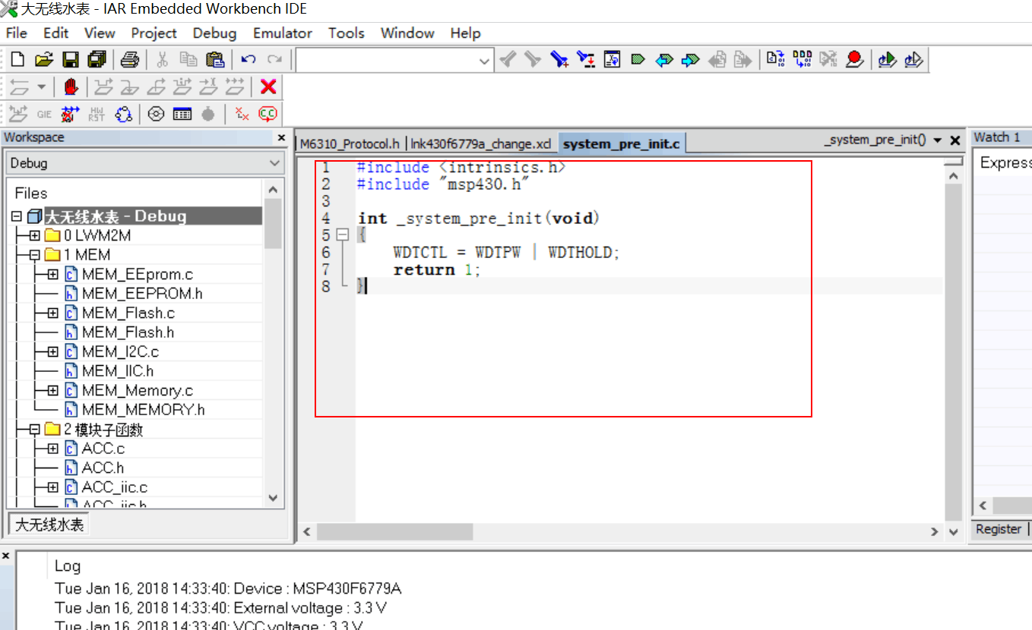Image resolution: width=1032 pixels, height=630 pixels.
Task: Open the Emulator menu
Action: click(283, 33)
